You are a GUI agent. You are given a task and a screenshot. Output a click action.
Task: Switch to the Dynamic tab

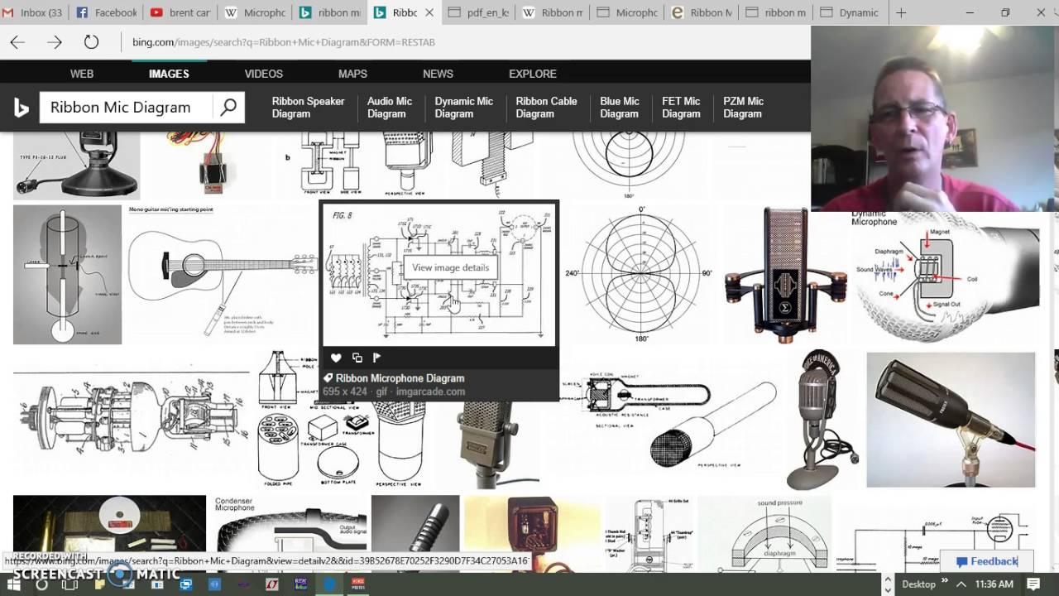coord(851,12)
